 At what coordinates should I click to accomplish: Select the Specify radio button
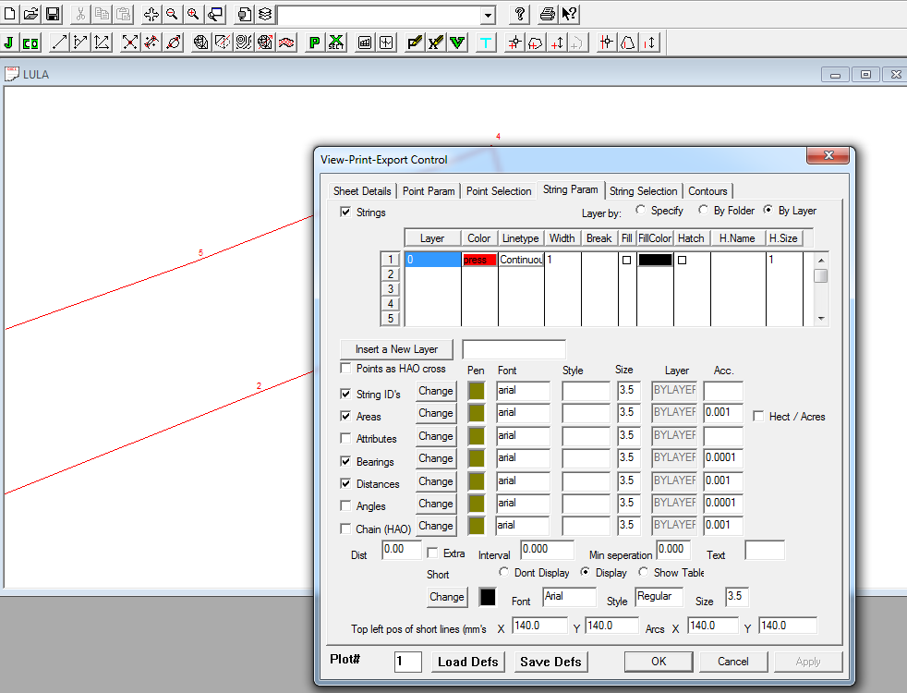coord(641,211)
